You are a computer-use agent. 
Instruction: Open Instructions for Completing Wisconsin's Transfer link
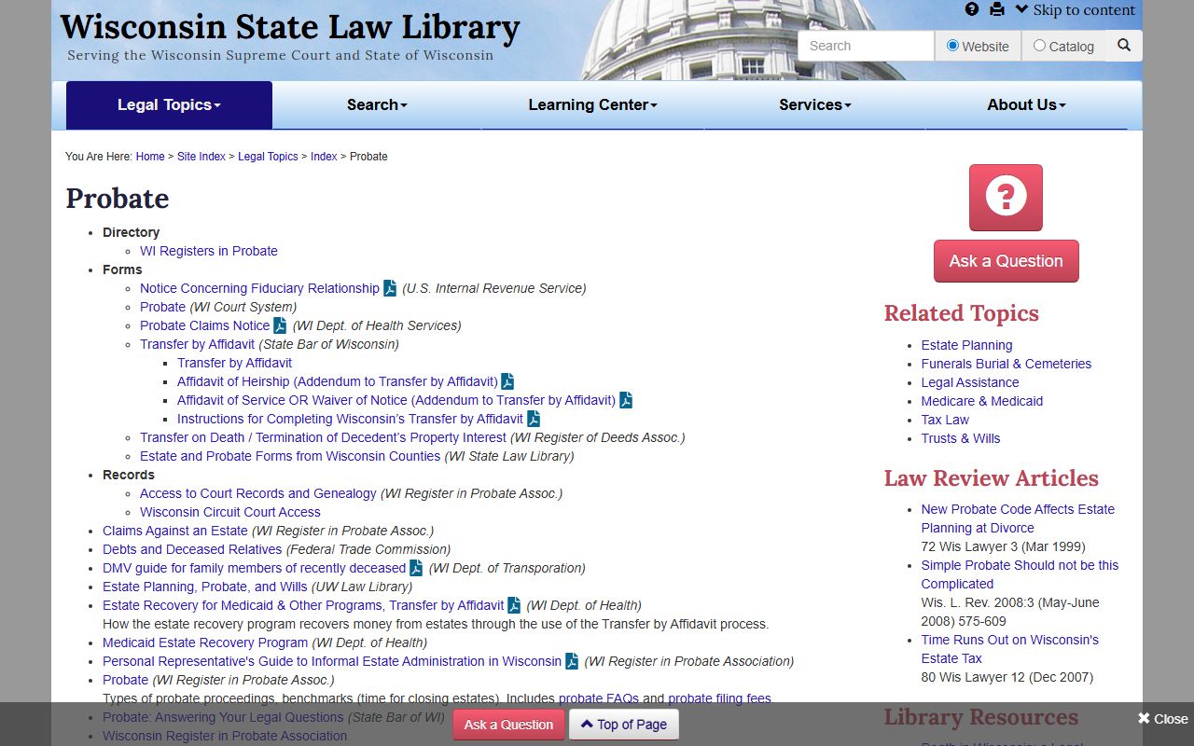(350, 419)
